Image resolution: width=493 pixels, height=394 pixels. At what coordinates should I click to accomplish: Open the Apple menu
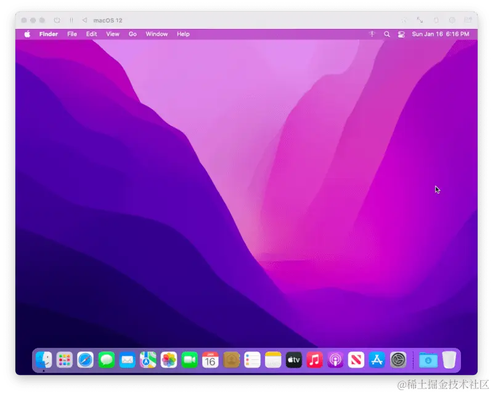[x=27, y=34]
